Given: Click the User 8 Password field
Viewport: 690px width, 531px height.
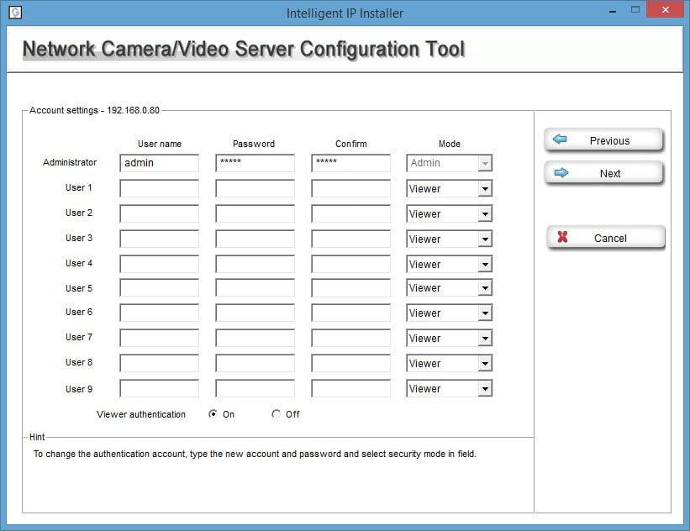Looking at the screenshot, I should (x=255, y=364).
